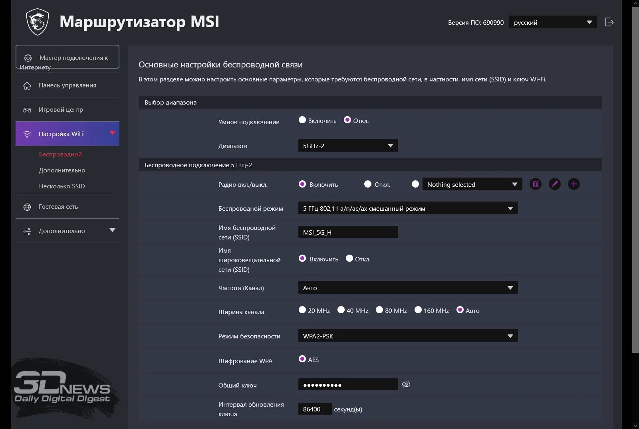The image size is (639, 429).
Task: Open Беспроводной submenu page
Action: pyautogui.click(x=60, y=154)
